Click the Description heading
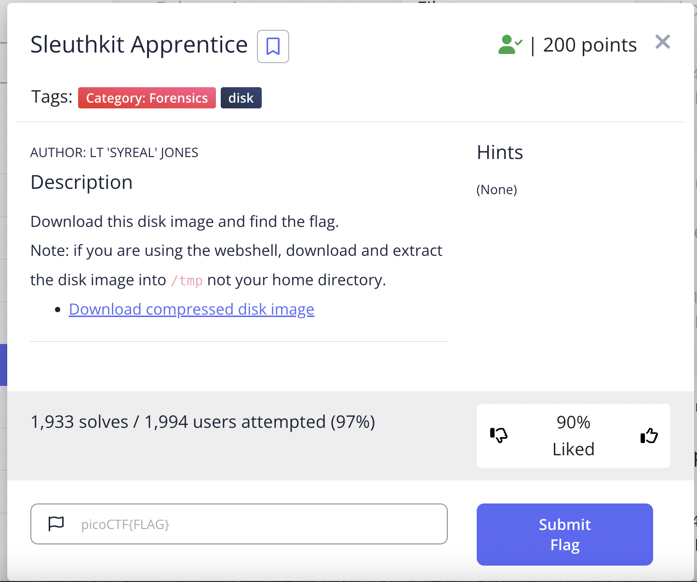697x582 pixels. pyautogui.click(x=81, y=183)
